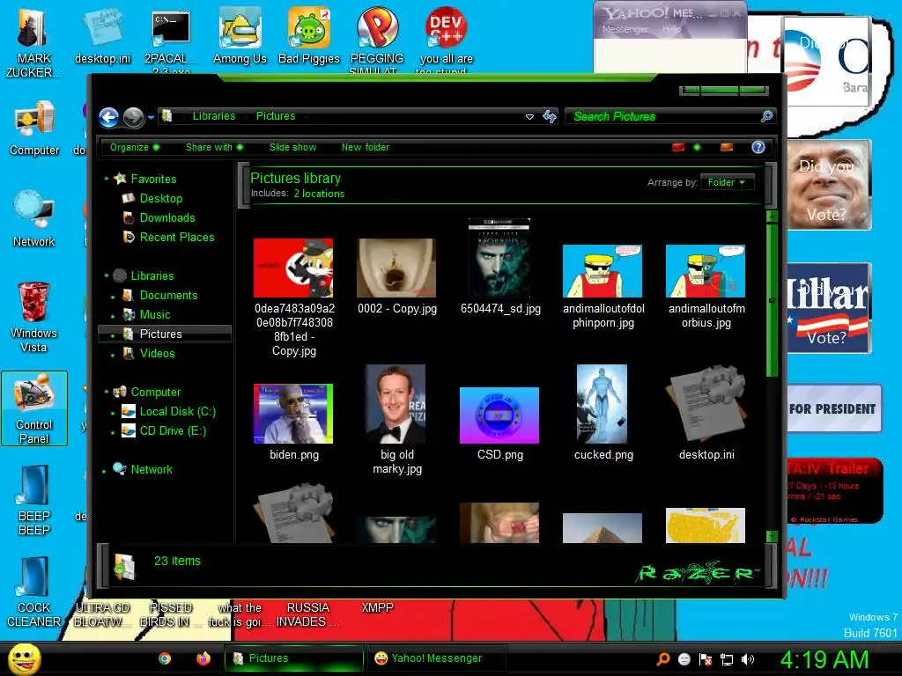Open the Among Us desktop shortcut

tap(240, 36)
